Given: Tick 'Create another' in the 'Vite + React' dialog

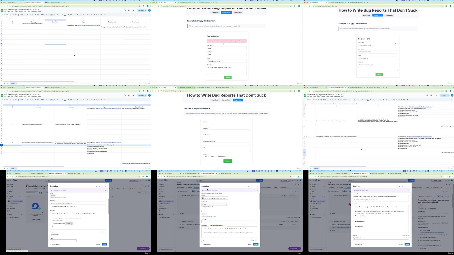Looking at the screenshot, I should pos(51,244).
